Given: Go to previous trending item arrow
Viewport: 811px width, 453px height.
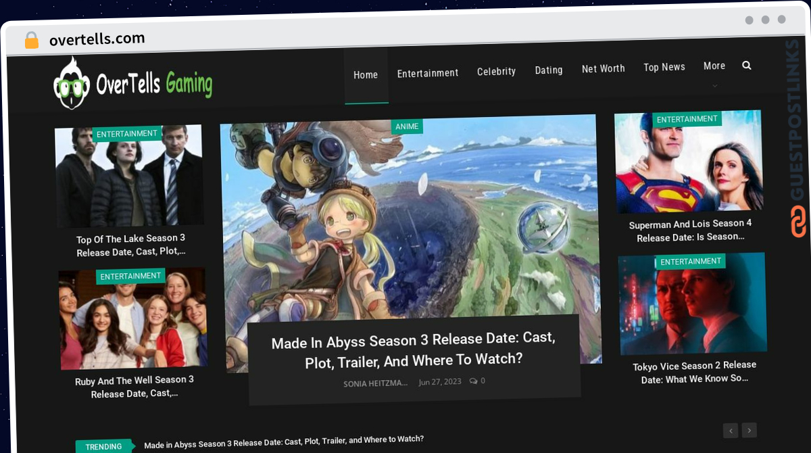Looking at the screenshot, I should (731, 430).
